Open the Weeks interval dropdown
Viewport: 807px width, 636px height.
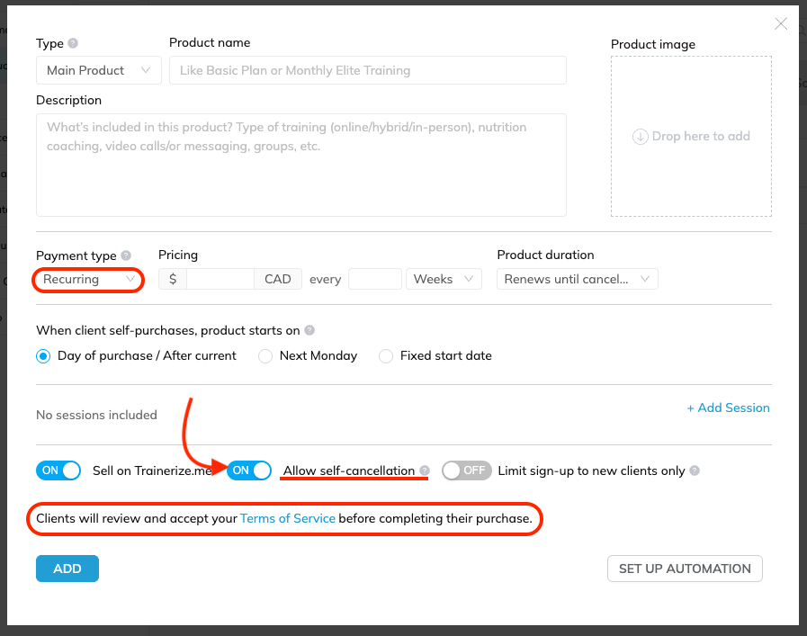[444, 280]
